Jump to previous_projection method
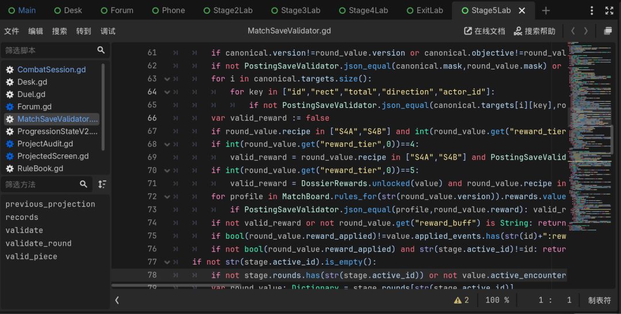The height and width of the screenshot is (314, 621). pos(50,204)
